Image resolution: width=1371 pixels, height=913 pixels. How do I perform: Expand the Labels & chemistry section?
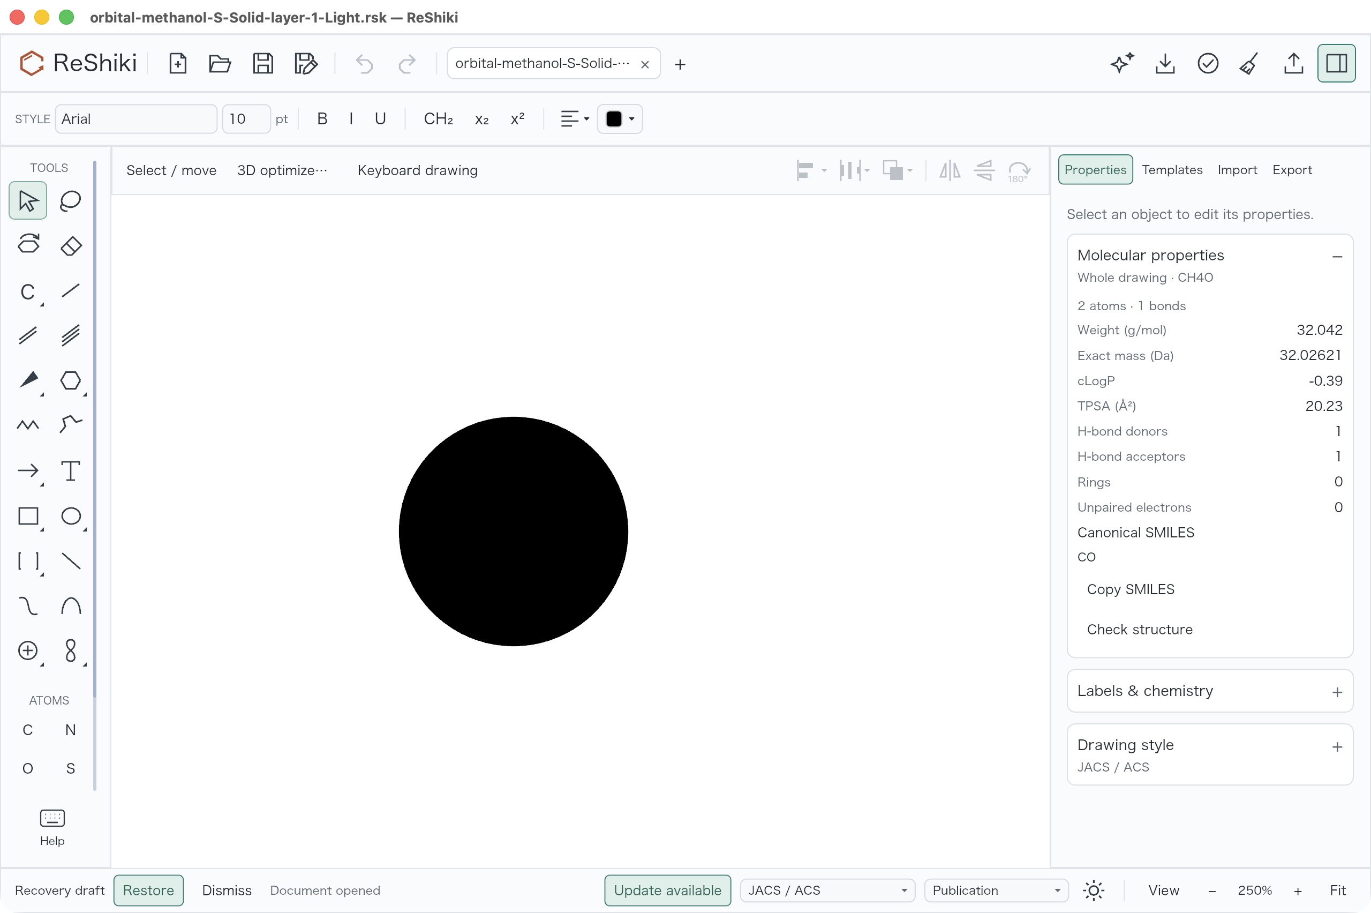(1337, 692)
